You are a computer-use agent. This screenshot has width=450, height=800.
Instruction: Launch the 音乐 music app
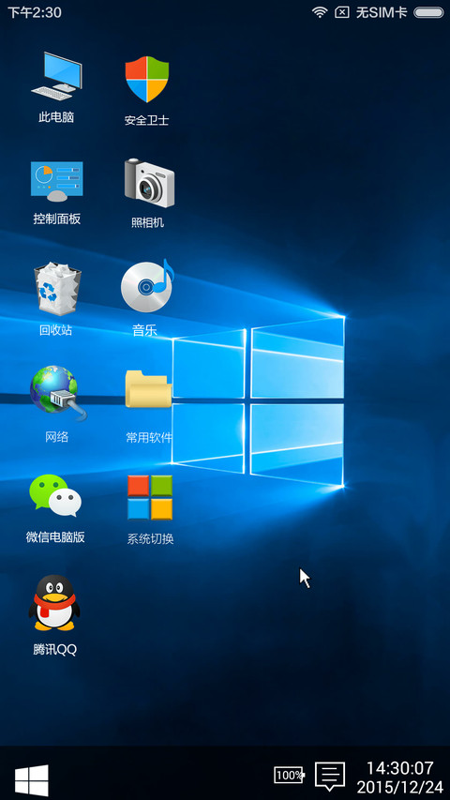(147, 286)
